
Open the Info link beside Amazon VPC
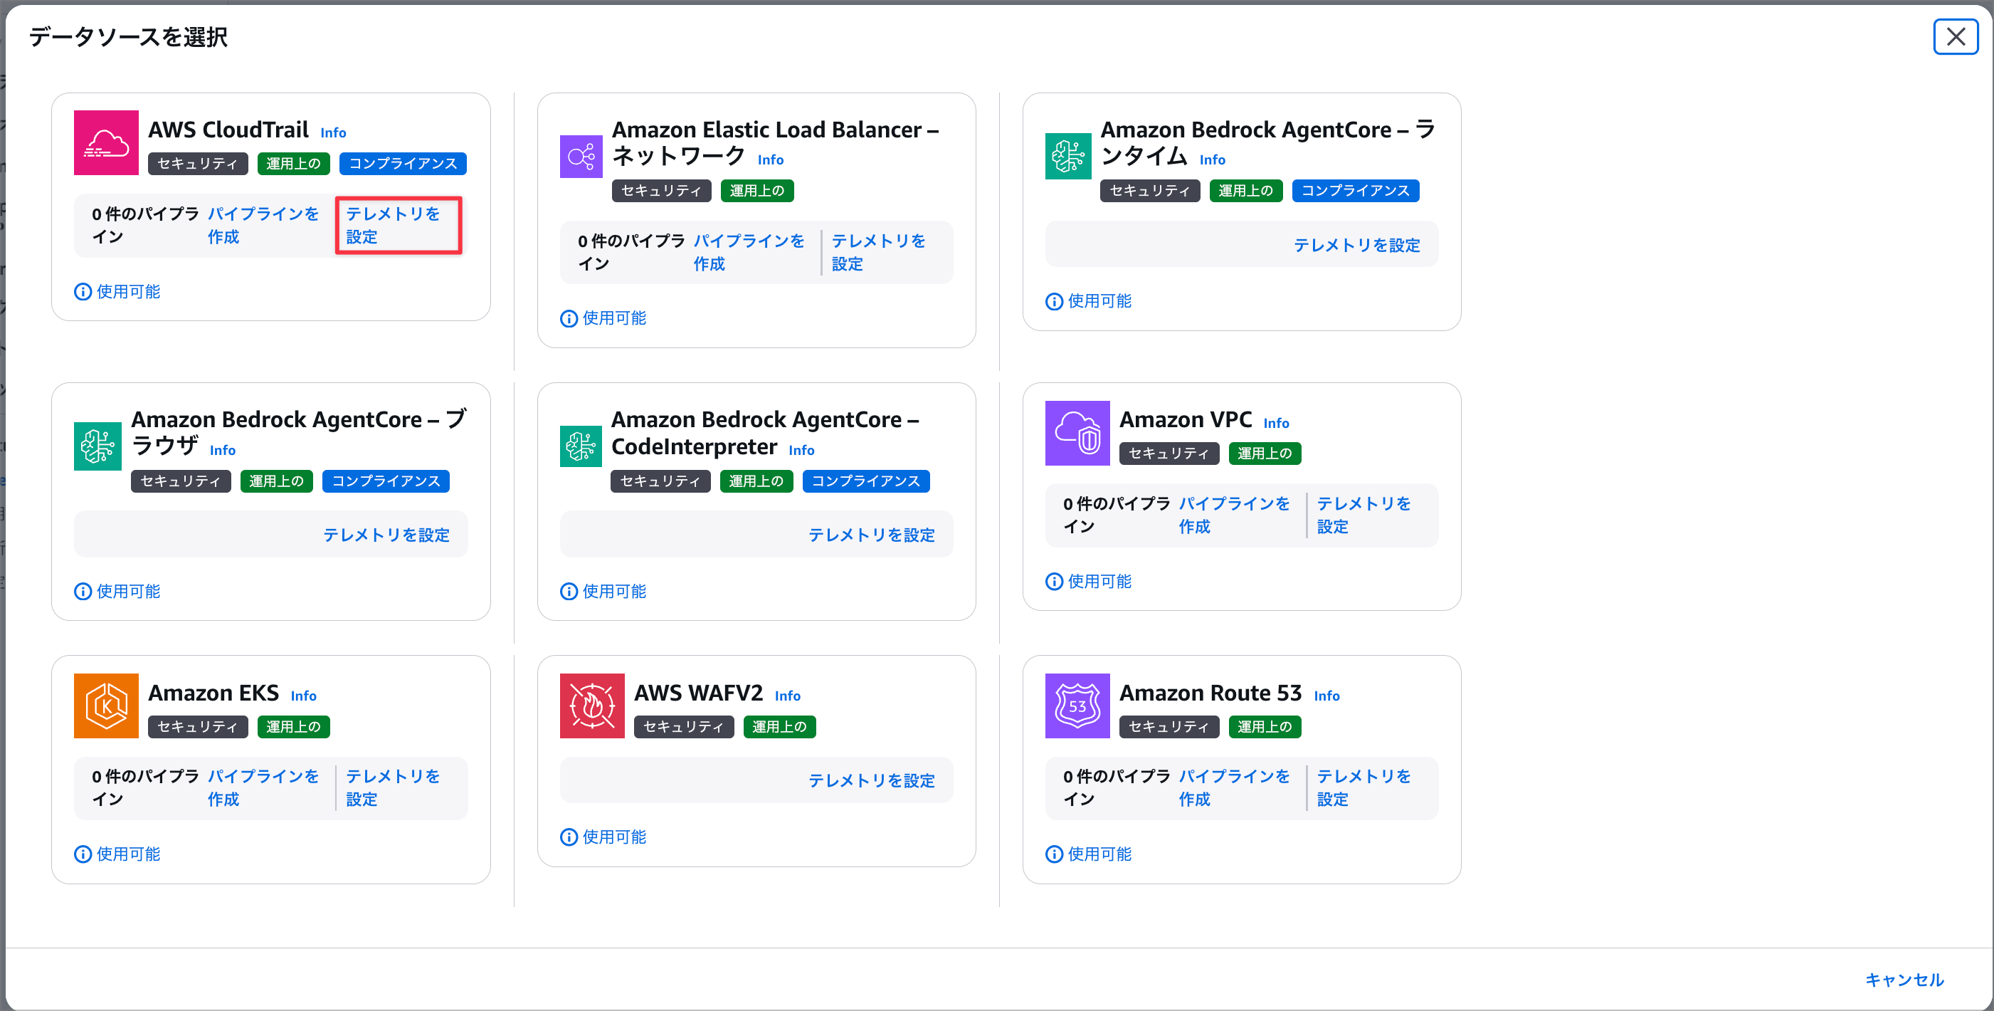[x=1276, y=423]
